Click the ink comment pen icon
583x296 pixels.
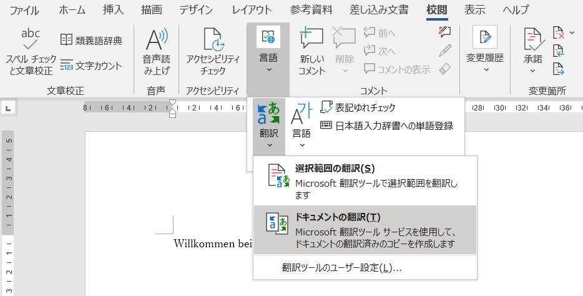tap(444, 32)
